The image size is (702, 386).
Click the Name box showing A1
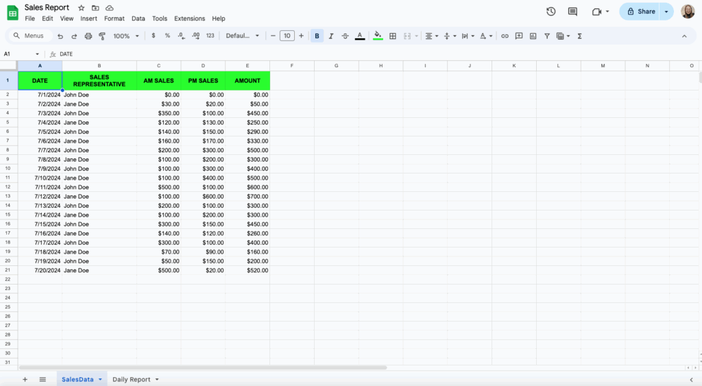(x=21, y=54)
